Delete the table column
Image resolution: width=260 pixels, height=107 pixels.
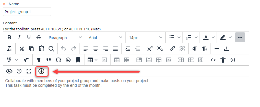[201, 60]
